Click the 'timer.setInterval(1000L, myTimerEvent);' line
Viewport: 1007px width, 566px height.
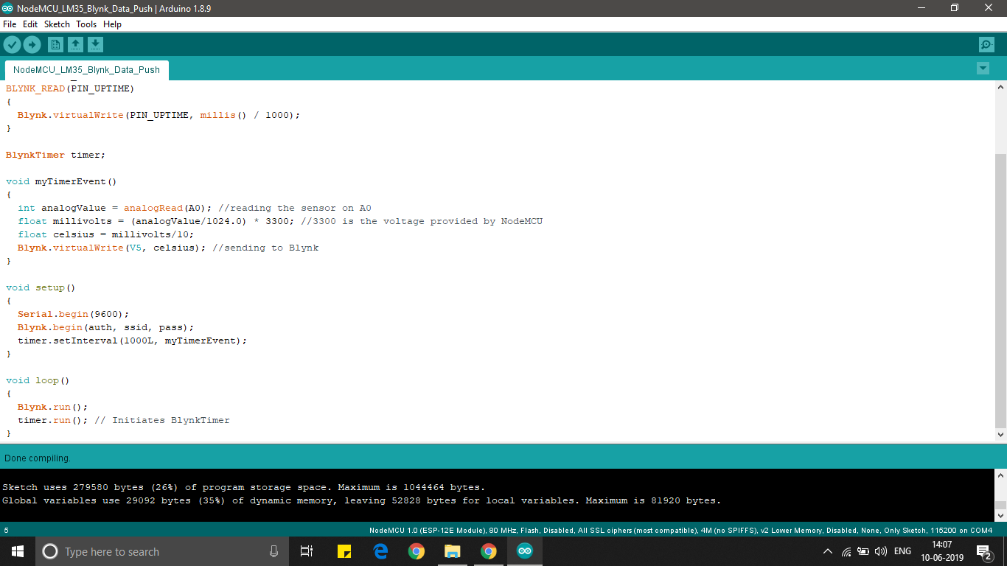(x=133, y=340)
